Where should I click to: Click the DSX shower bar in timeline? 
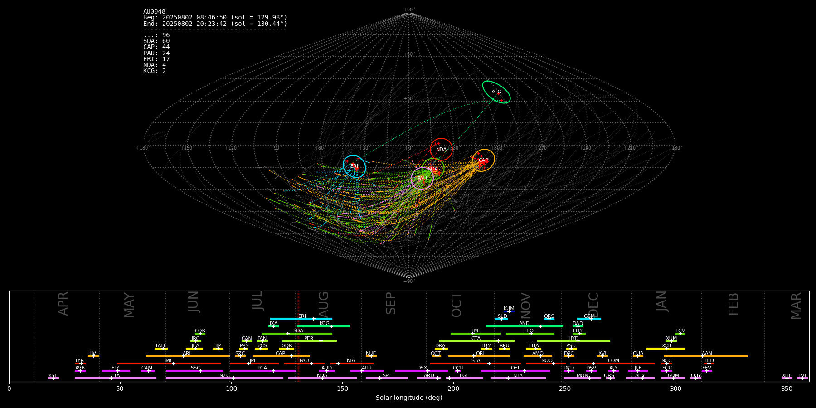click(421, 371)
